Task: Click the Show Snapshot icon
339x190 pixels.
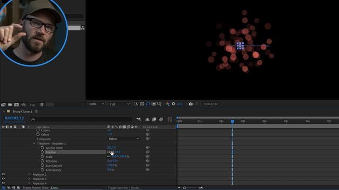Action: point(197,104)
